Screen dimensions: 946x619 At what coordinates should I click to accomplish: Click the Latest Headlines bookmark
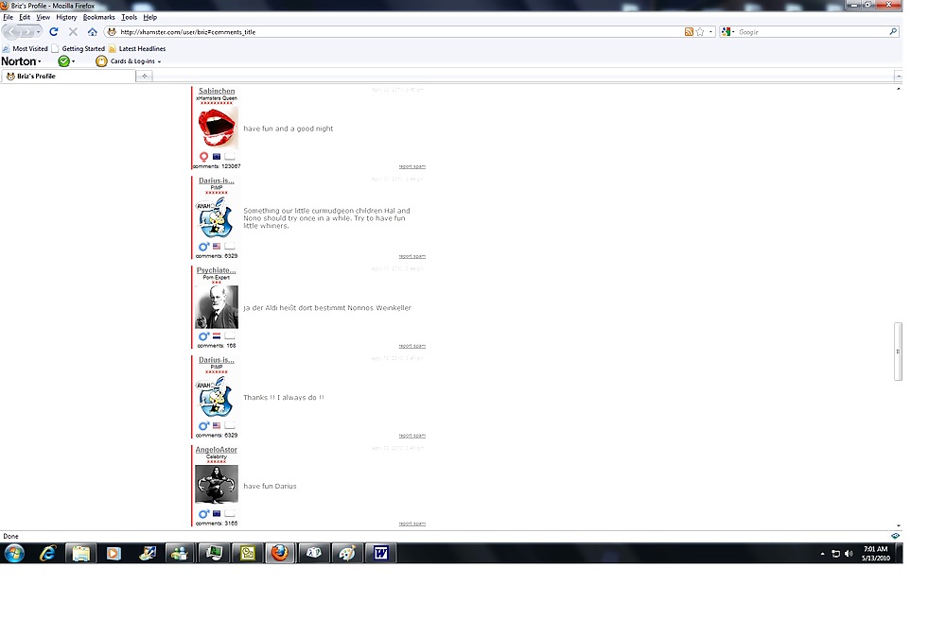(x=141, y=48)
